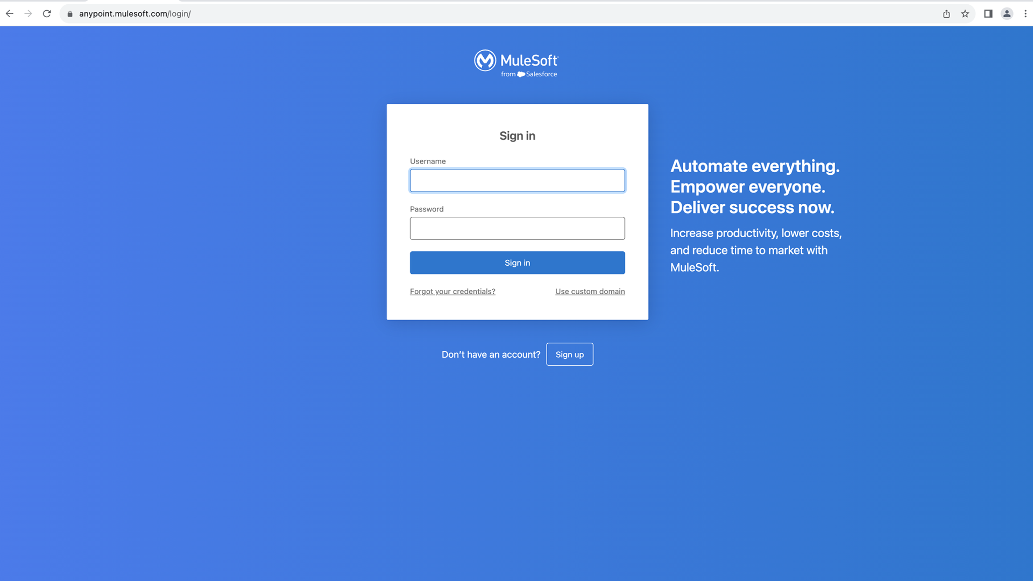The height and width of the screenshot is (581, 1033).
Task: Click the 'Sign in' heading text
Action: (x=517, y=136)
